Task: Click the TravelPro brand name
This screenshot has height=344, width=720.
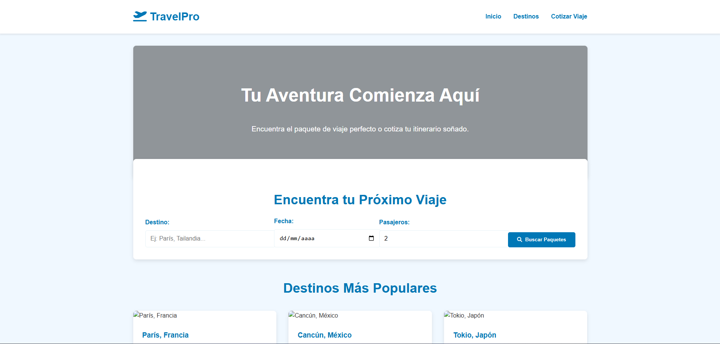Action: [175, 17]
